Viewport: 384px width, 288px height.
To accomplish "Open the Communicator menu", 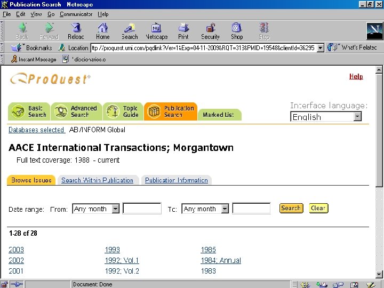I will click(x=76, y=14).
